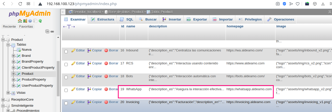This screenshot has width=332, height=112.
Task: Click the phpMyAdmin logo
Action: 30,13
